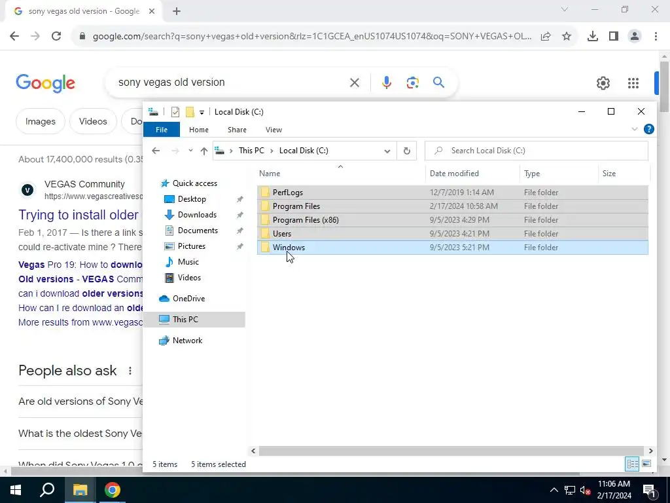Click in Search Local Disk (C:) box
The width and height of the screenshot is (670, 503).
pos(537,151)
